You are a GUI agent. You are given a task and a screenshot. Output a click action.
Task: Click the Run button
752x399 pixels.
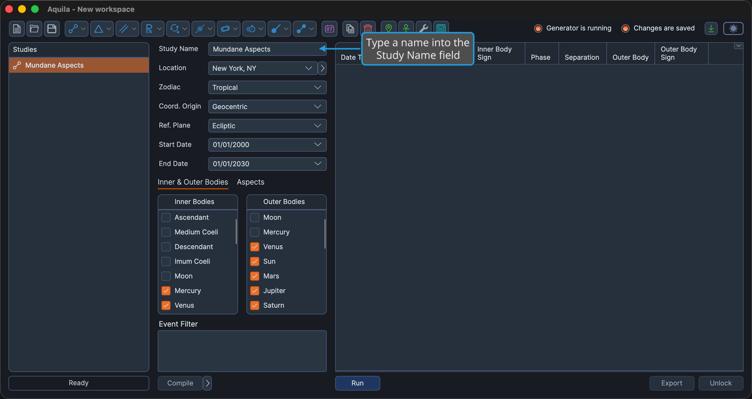click(x=358, y=383)
